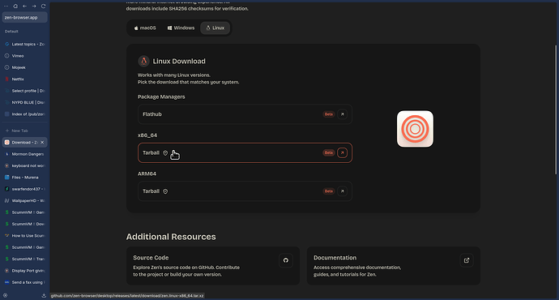
Task: Click the Beta badge in the x86_64 Tarball row
Action: pos(329,152)
